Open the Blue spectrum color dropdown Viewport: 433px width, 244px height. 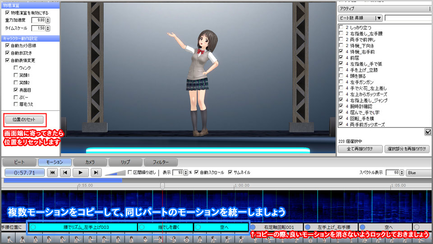(417, 173)
